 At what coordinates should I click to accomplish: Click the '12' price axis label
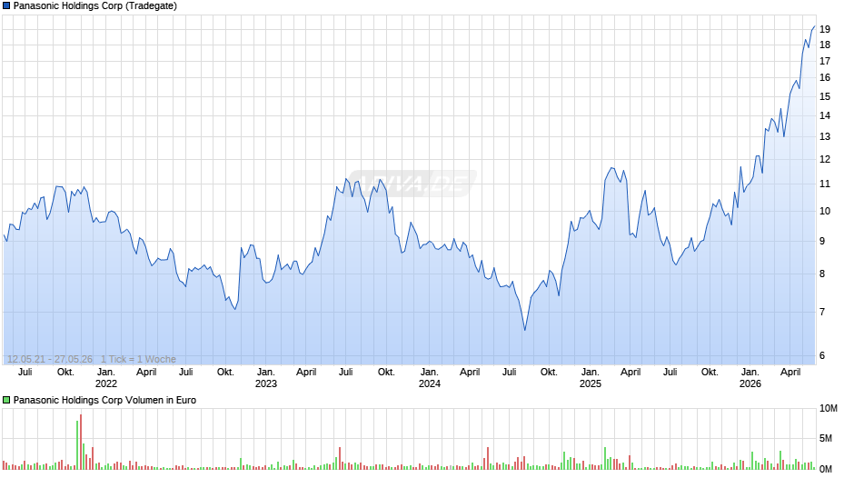pos(825,159)
